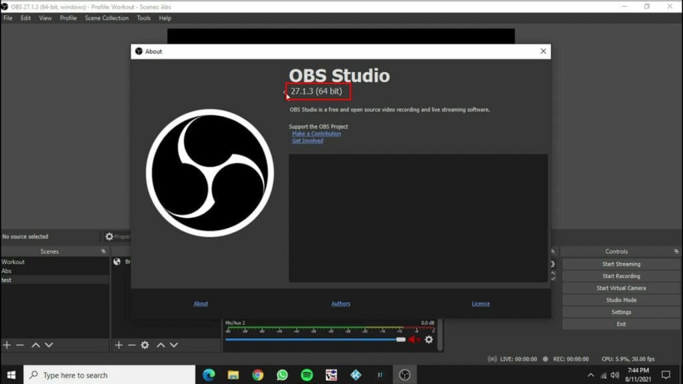Open the Scene Collection menu
The height and width of the screenshot is (384, 683).
107,18
